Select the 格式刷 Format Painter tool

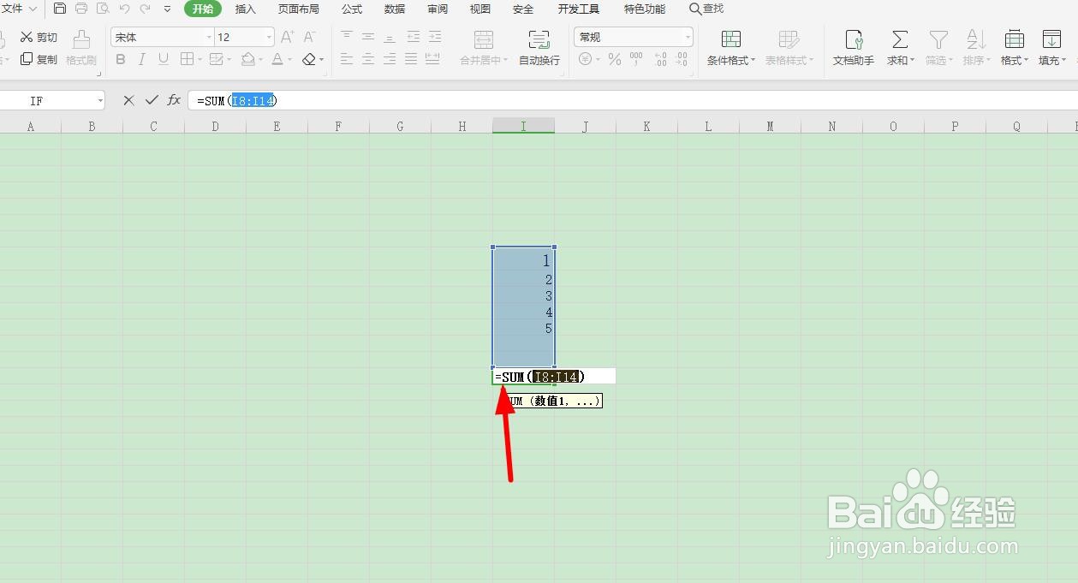pos(81,48)
